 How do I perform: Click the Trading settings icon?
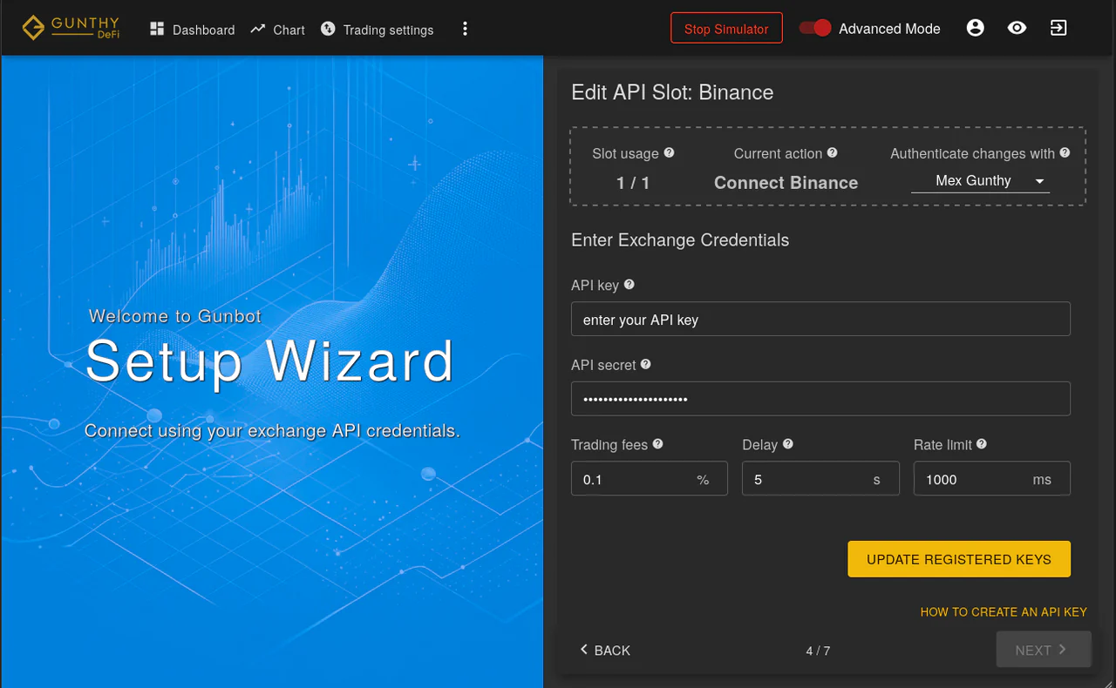[328, 29]
